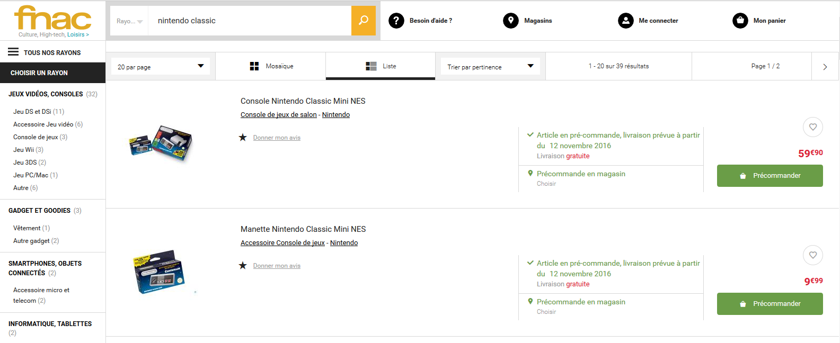This screenshot has width=840, height=343.
Task: Select Jeu DS et DSi category
Action: (x=32, y=112)
